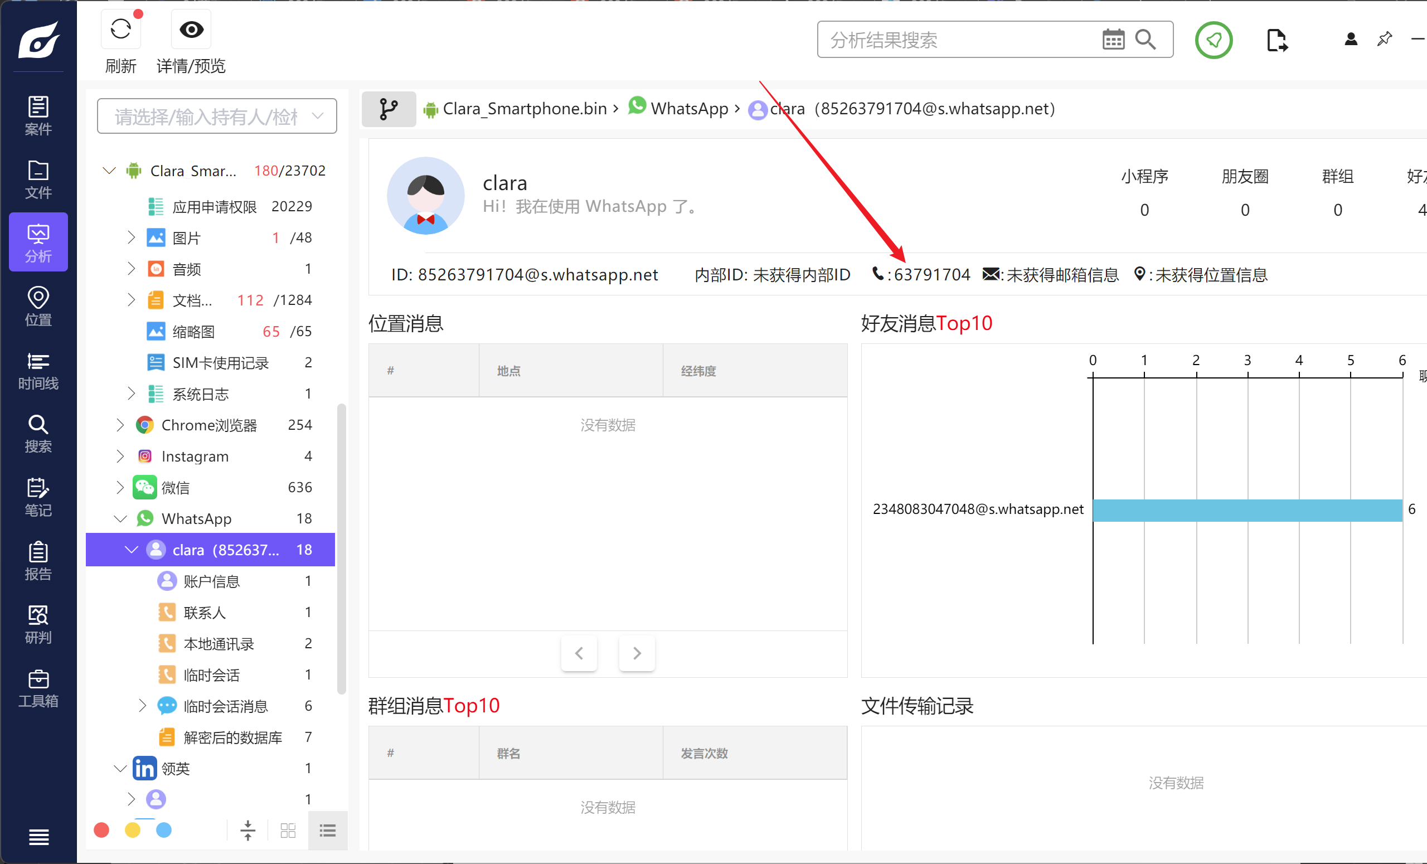This screenshot has height=864, width=1427.
Task: Switch to grid view at panel bottom
Action: pyautogui.click(x=288, y=831)
